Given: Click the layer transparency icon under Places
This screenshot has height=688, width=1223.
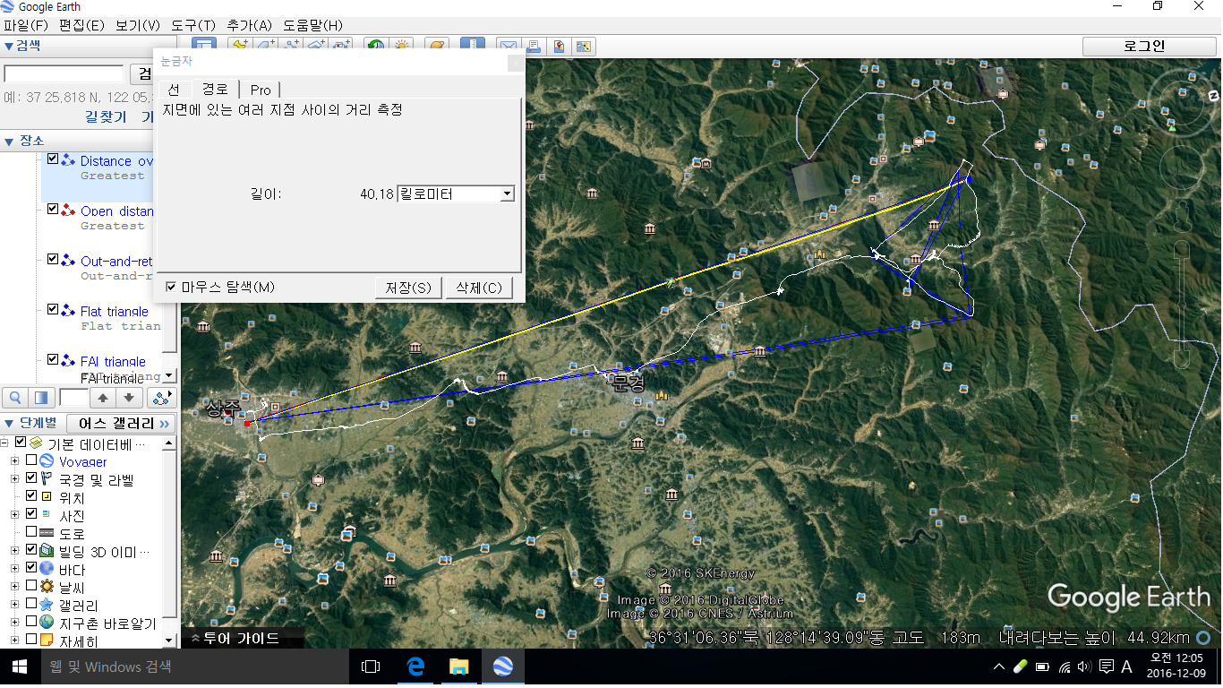Looking at the screenshot, I should [41, 397].
